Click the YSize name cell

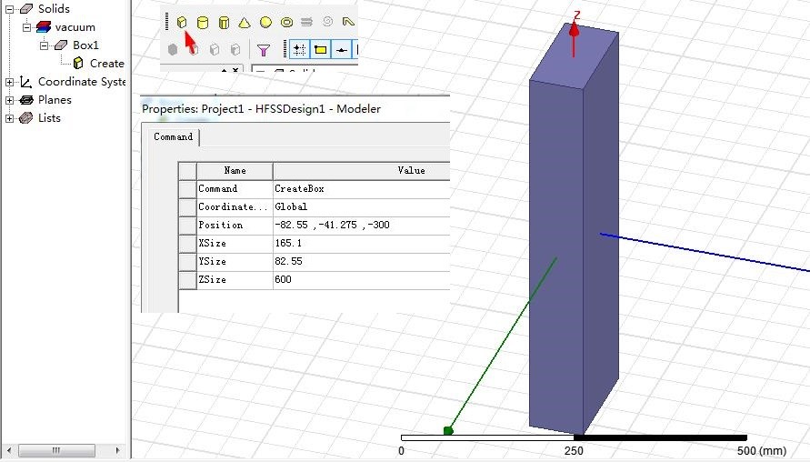(x=235, y=261)
